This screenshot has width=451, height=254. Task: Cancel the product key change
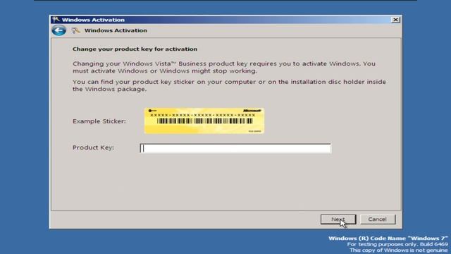click(x=378, y=219)
